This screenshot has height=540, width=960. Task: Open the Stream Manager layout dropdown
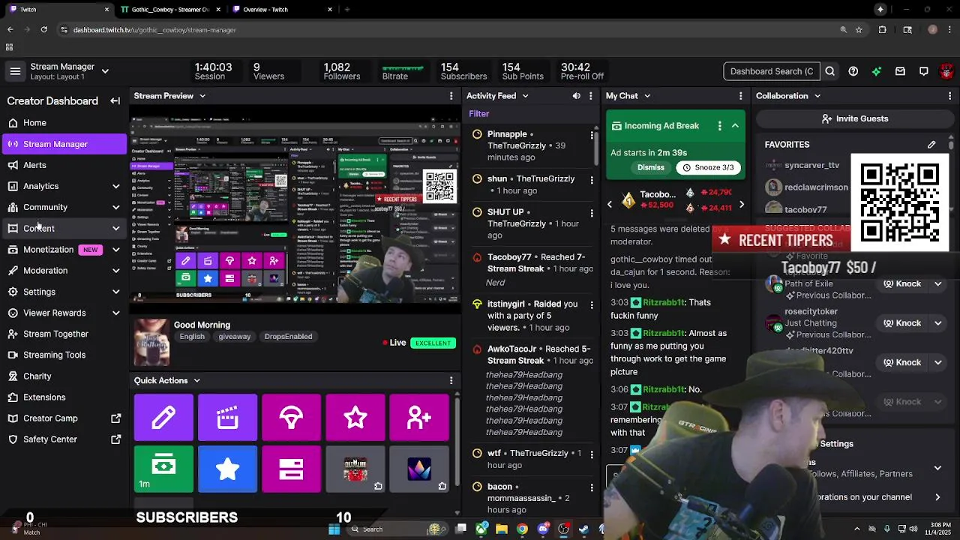105,71
